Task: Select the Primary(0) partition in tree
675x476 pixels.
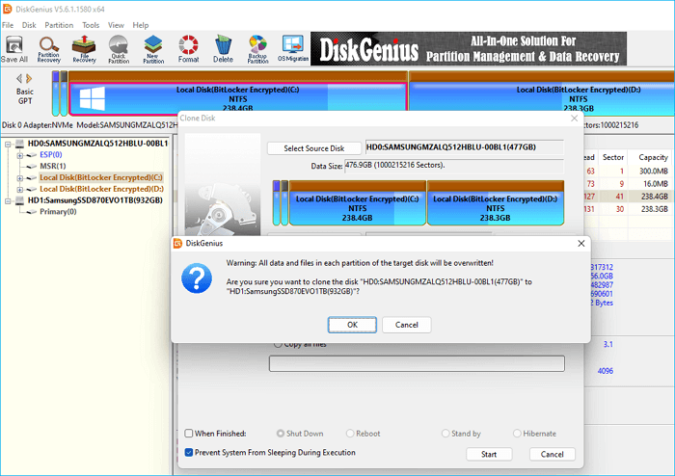Action: click(58, 212)
